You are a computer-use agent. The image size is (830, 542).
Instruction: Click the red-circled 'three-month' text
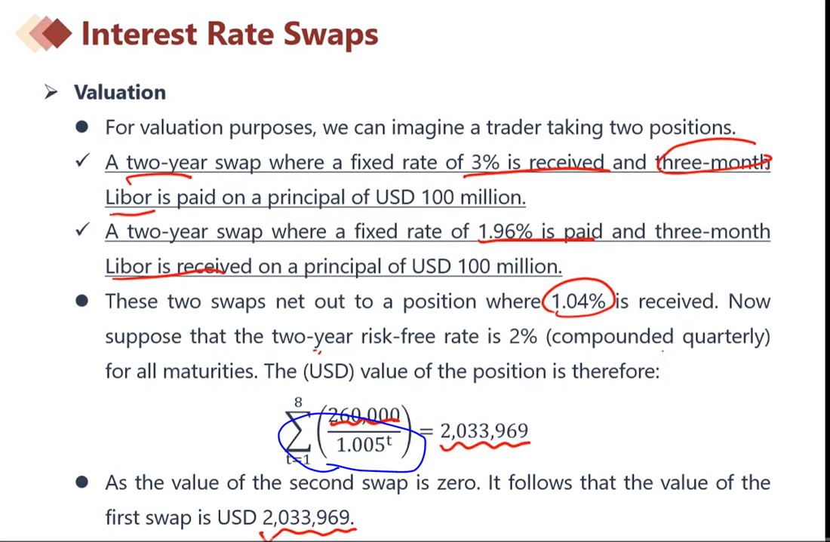(713, 162)
